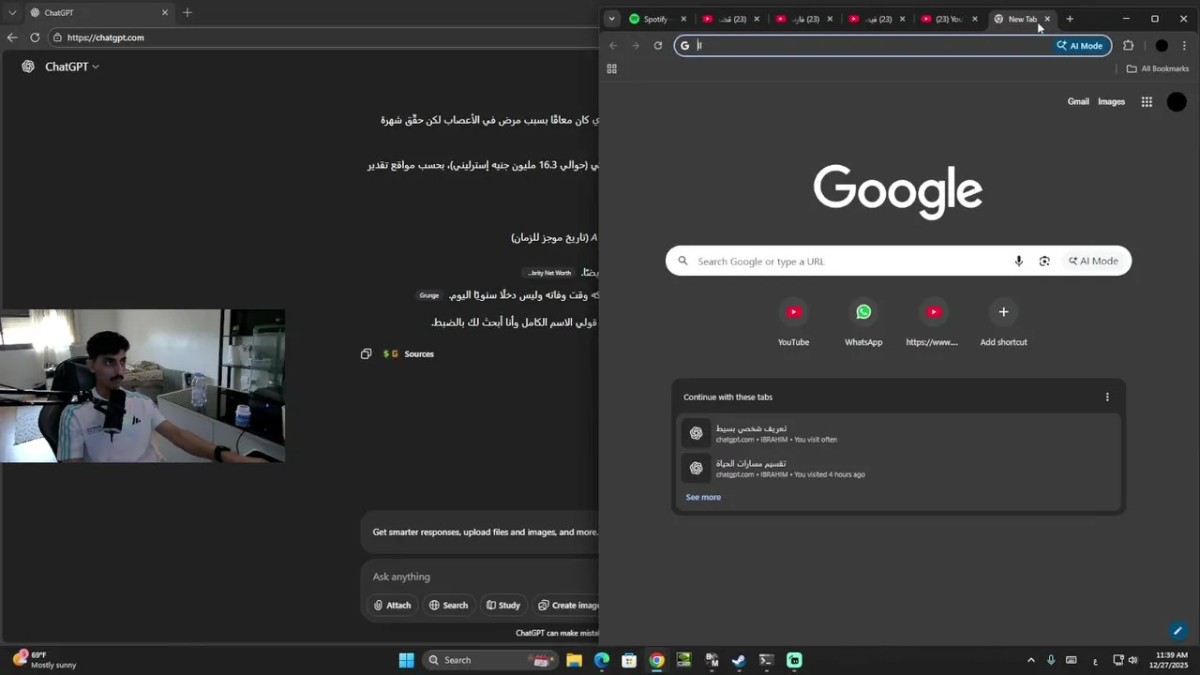Open options for Continue with these tabs
This screenshot has width=1200, height=675.
1107,397
